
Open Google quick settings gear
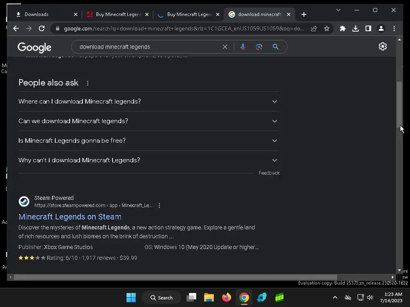tap(382, 46)
